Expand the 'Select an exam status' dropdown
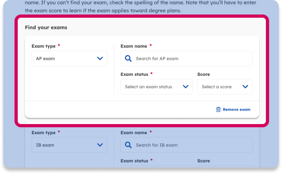Viewport: 282px width, 174px height. 156,87
